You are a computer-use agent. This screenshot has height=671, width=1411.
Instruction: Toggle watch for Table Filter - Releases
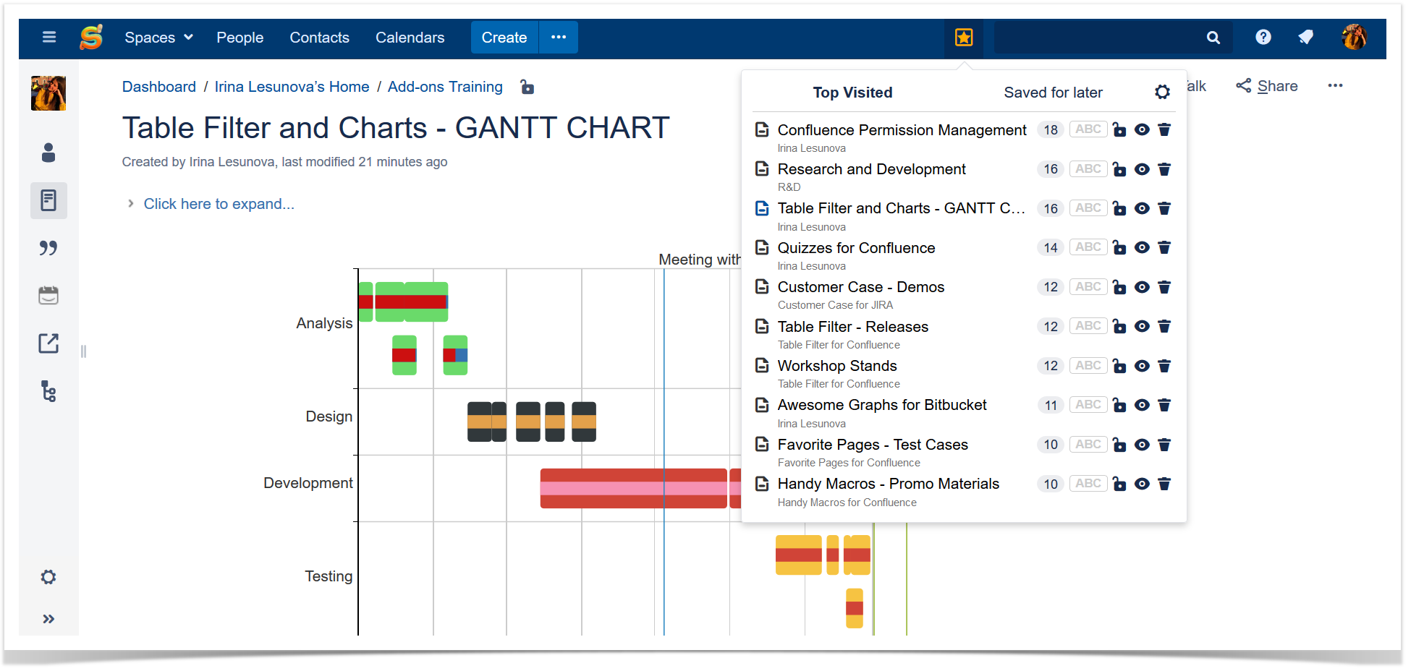(x=1142, y=326)
